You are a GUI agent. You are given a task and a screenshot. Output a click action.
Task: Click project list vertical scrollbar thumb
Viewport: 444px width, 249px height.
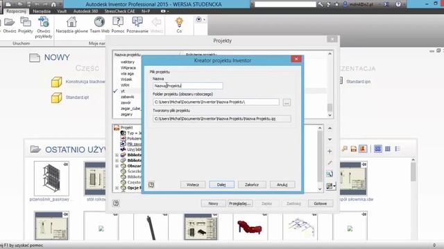tap(330, 108)
